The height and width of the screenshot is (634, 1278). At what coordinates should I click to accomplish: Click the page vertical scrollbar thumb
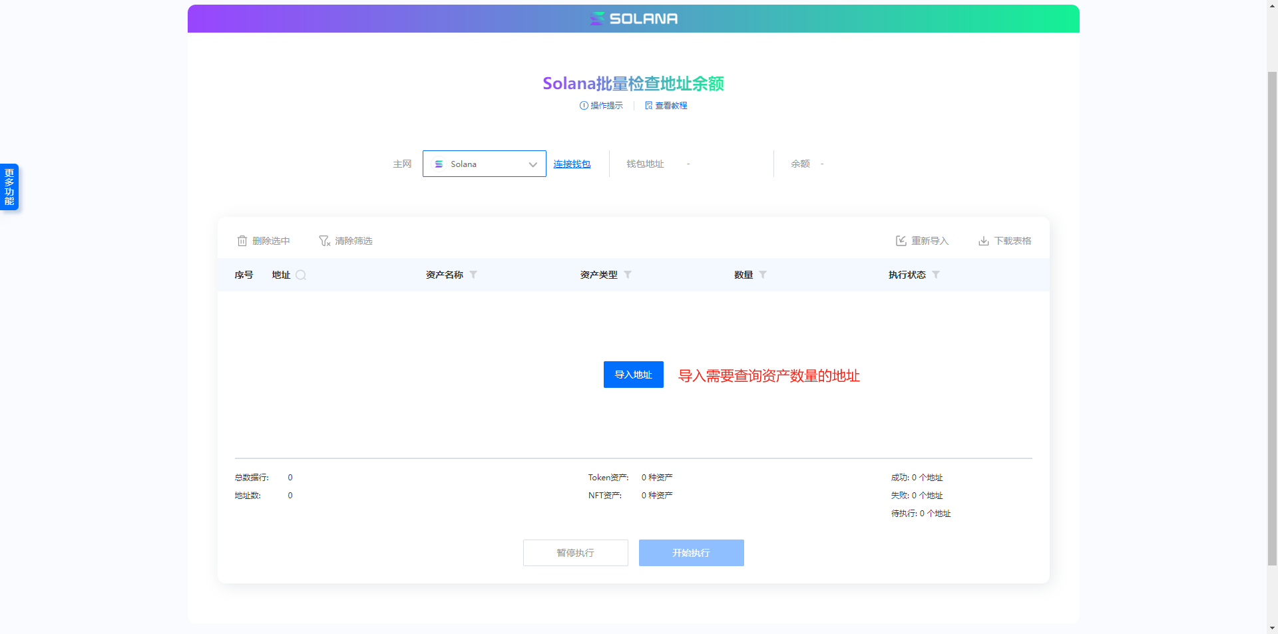pos(1272,318)
